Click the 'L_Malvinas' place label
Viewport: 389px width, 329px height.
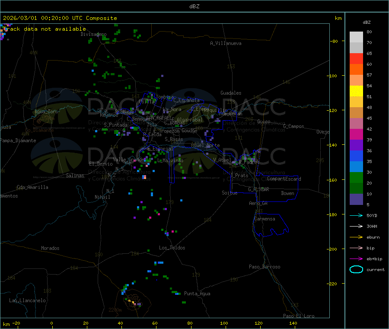click(x=170, y=160)
